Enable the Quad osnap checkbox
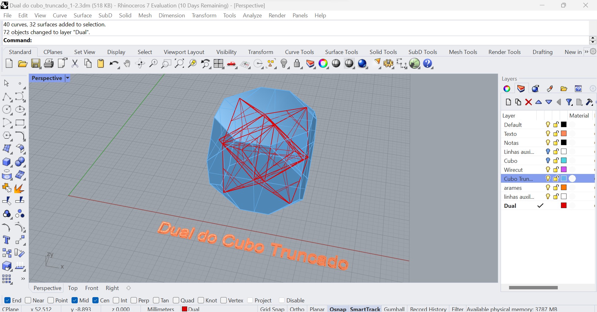Image resolution: width=597 pixels, height=312 pixels. tap(176, 300)
